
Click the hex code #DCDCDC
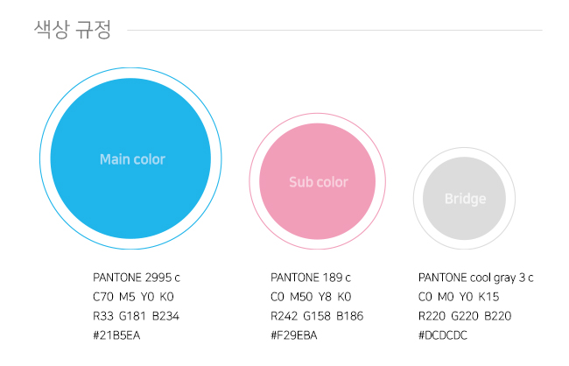click(x=443, y=335)
